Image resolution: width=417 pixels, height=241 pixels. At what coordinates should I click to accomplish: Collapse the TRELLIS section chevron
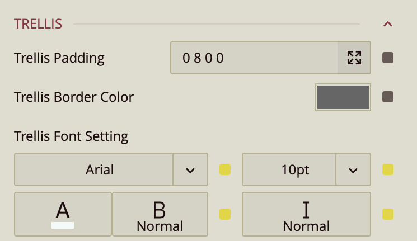(387, 24)
